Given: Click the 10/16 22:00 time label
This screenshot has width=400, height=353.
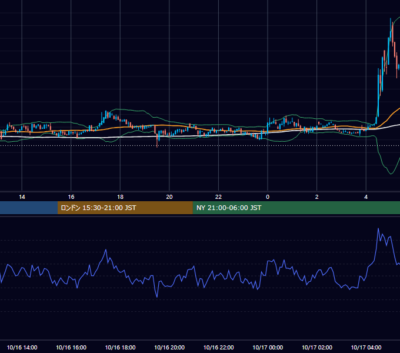Looking at the screenshot, I should [x=218, y=347].
